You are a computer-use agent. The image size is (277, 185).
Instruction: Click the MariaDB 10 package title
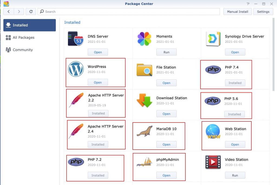(166, 129)
